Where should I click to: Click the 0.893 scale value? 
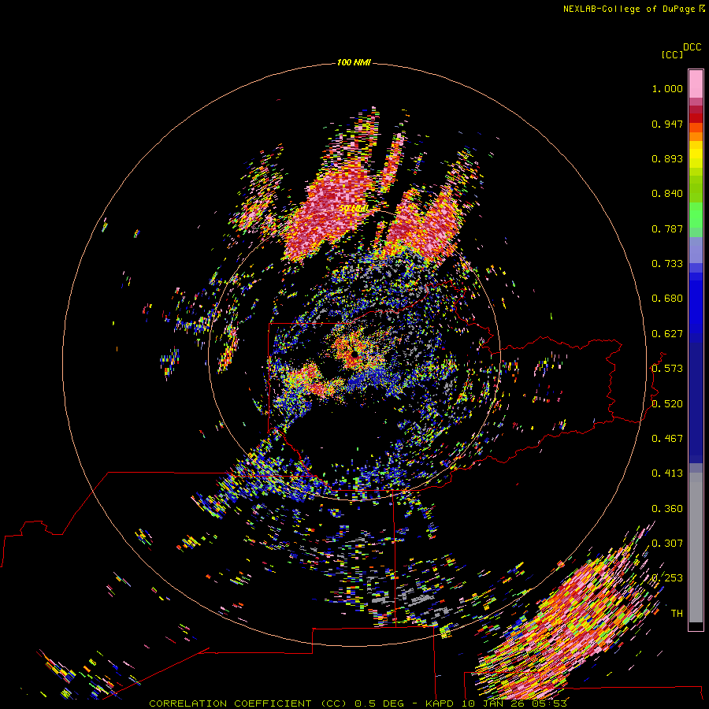(667, 158)
